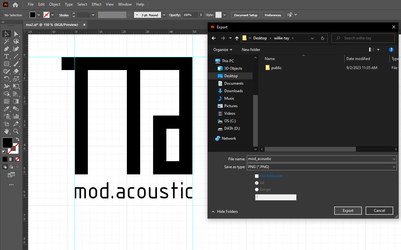Click the Export button
The height and width of the screenshot is (250, 401).
[x=348, y=211]
